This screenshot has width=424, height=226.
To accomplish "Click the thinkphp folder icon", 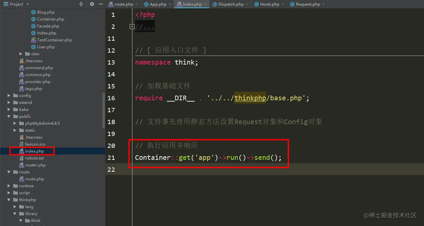I will (x=16, y=200).
